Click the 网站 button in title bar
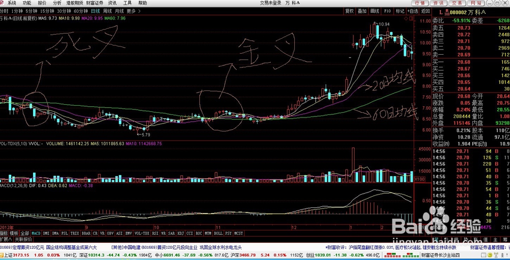The width and height of the screenshot is (510, 260). click(x=476, y=3)
